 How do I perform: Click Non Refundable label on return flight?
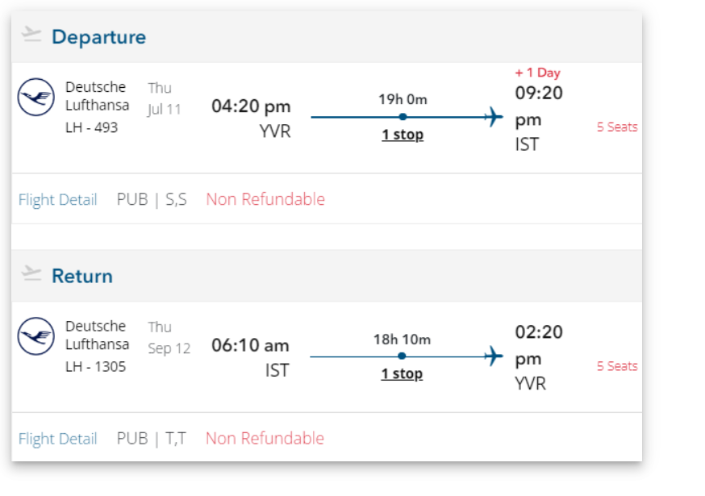coord(265,438)
